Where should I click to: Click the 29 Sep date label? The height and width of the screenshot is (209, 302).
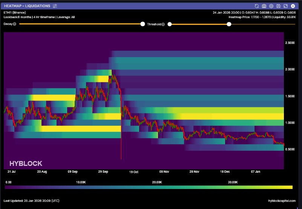click(103, 172)
